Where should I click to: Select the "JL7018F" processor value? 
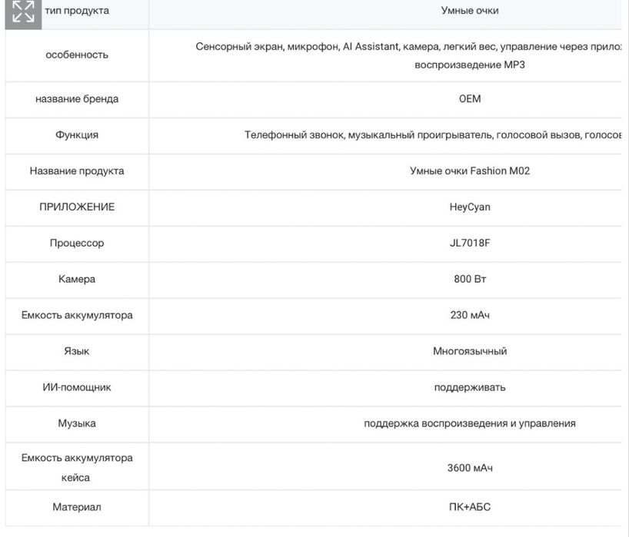(470, 244)
